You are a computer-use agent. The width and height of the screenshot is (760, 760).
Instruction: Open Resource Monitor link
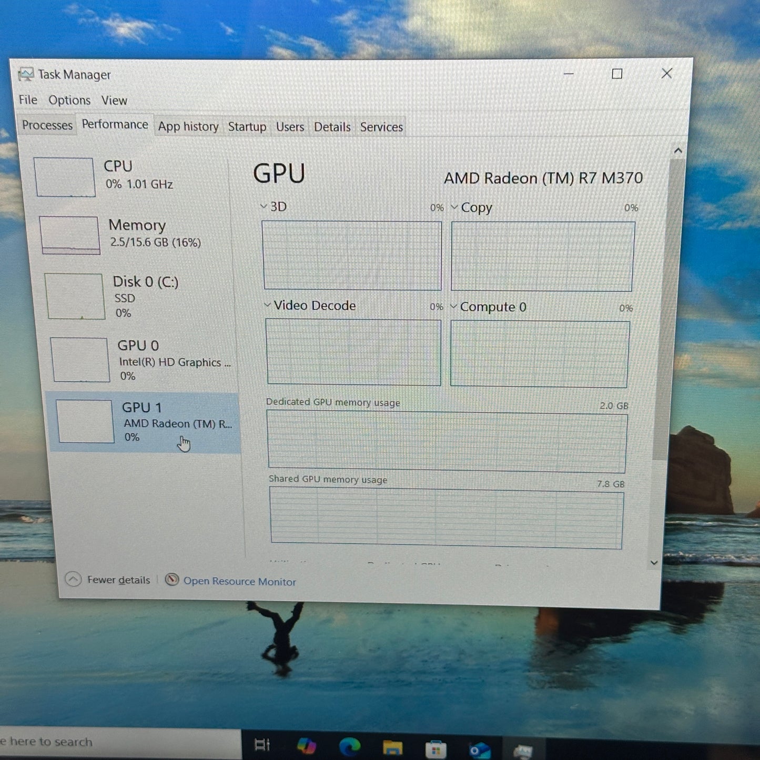click(239, 581)
